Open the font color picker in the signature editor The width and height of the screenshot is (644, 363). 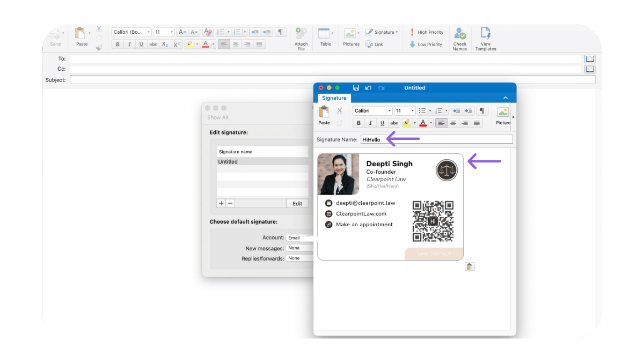point(422,123)
